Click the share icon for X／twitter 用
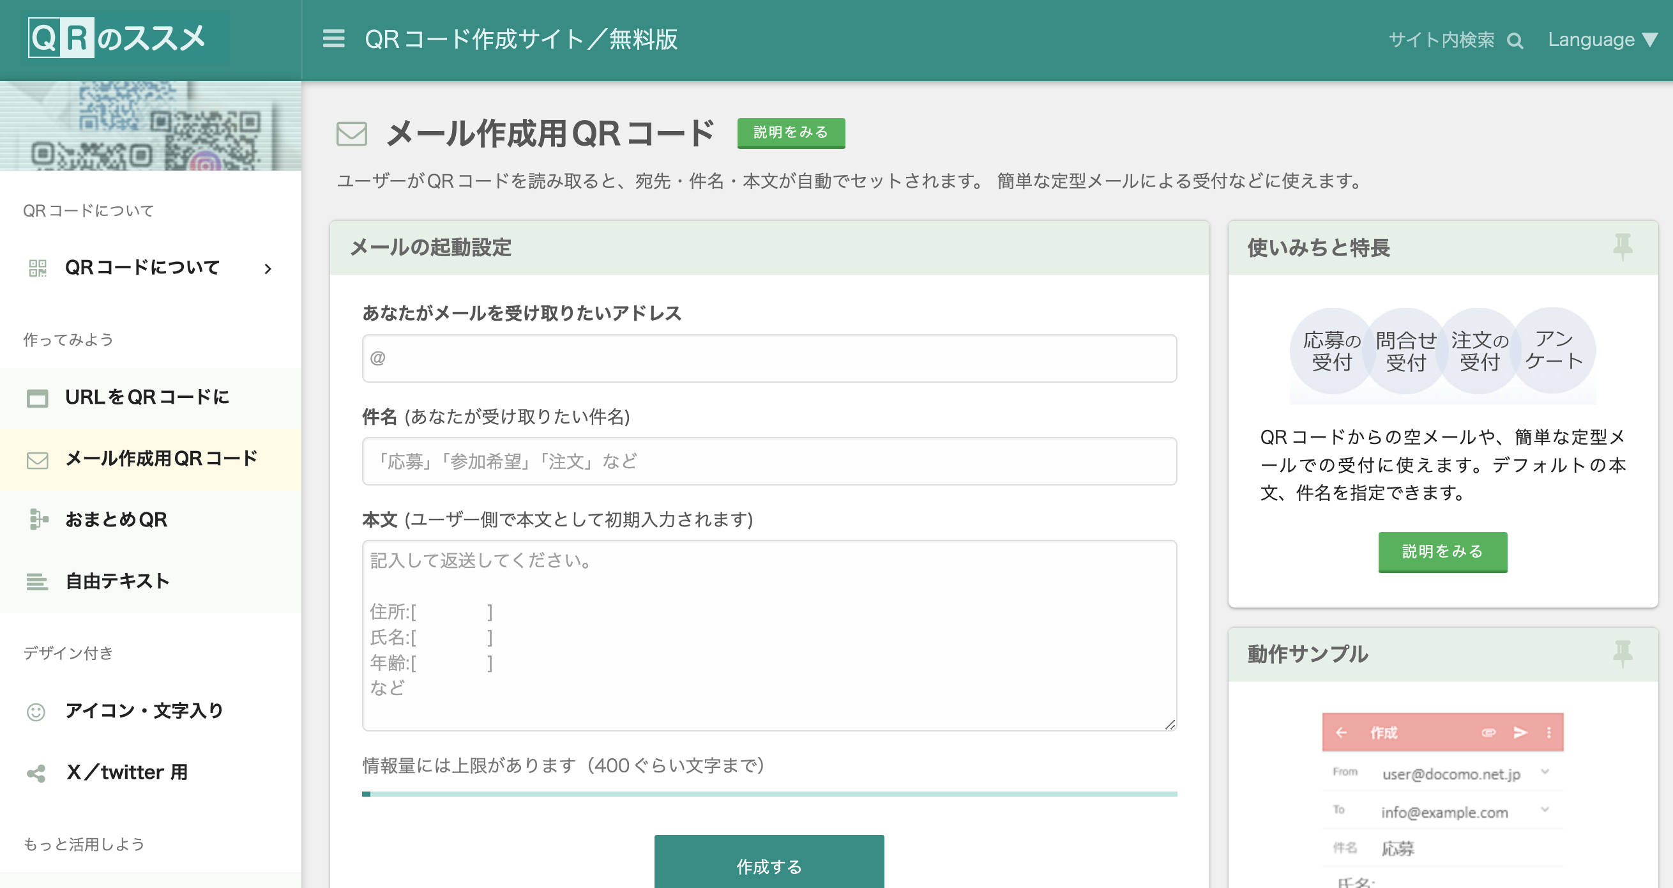This screenshot has width=1673, height=888. [x=36, y=773]
